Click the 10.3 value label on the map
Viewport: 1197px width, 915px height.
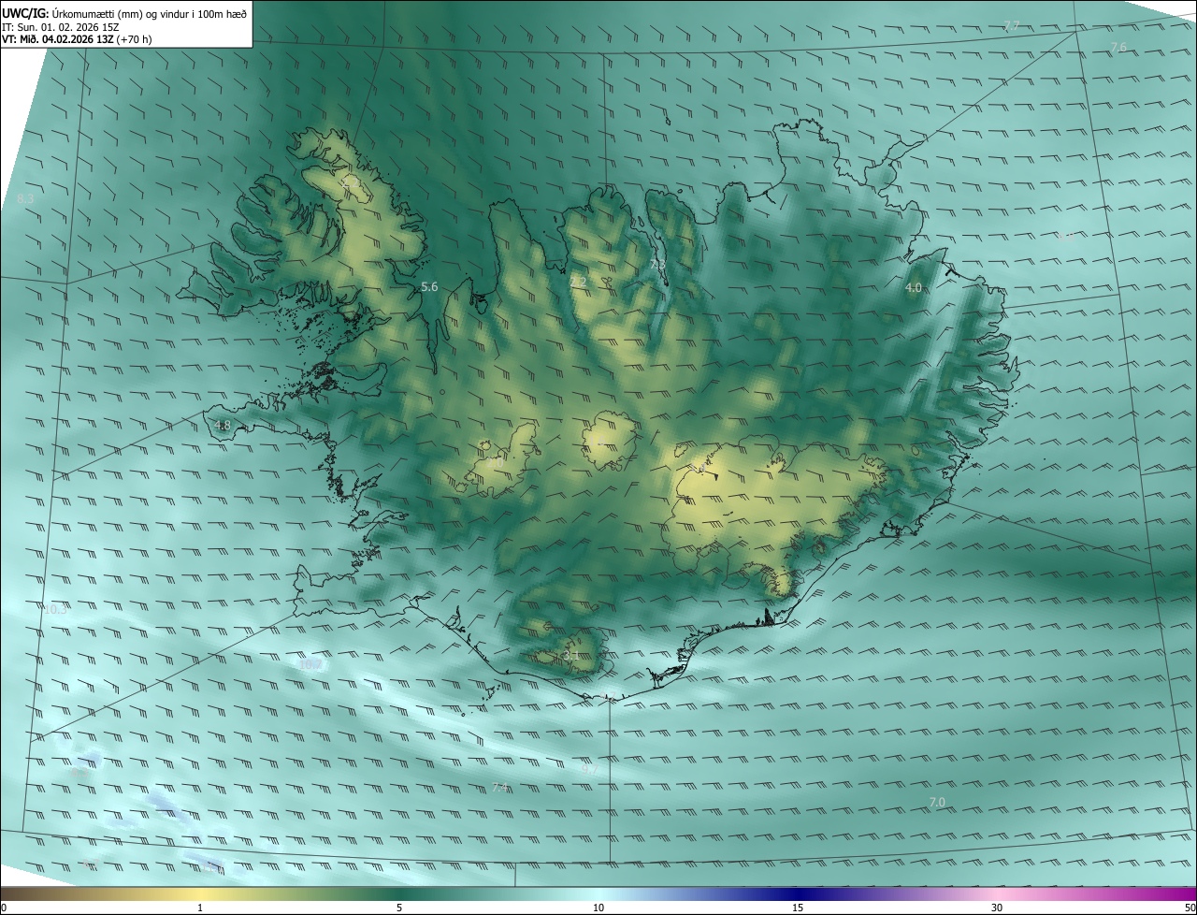[55, 610]
